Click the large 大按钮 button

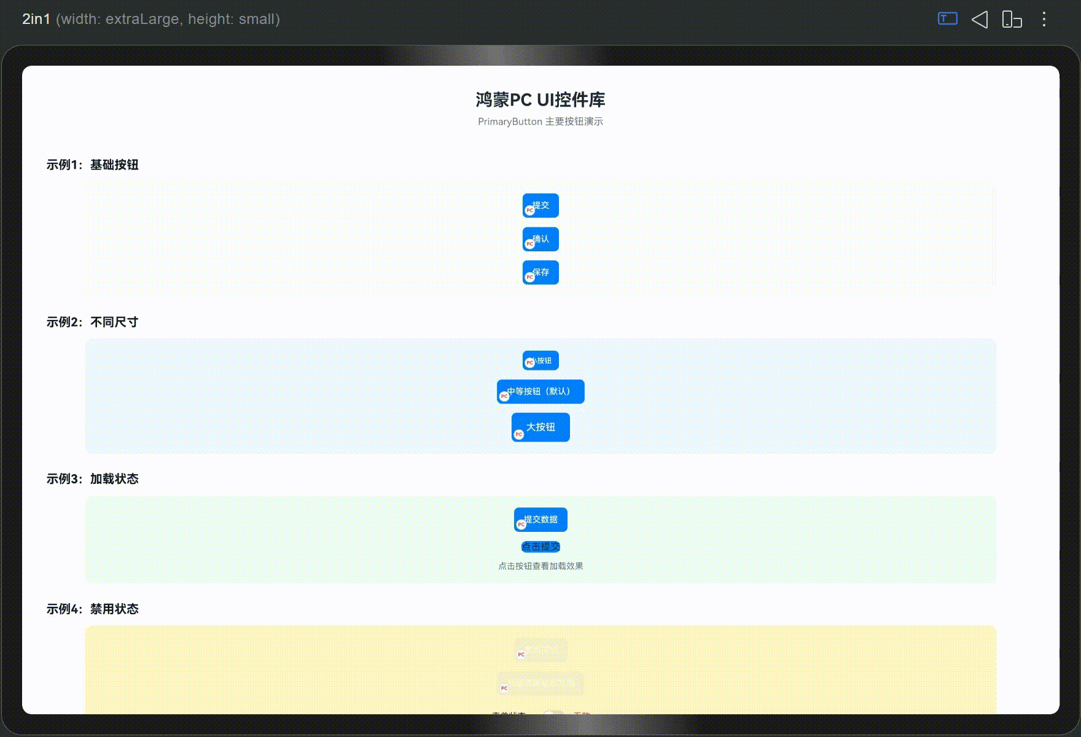540,427
